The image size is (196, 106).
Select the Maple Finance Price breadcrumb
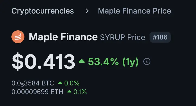click(134, 11)
